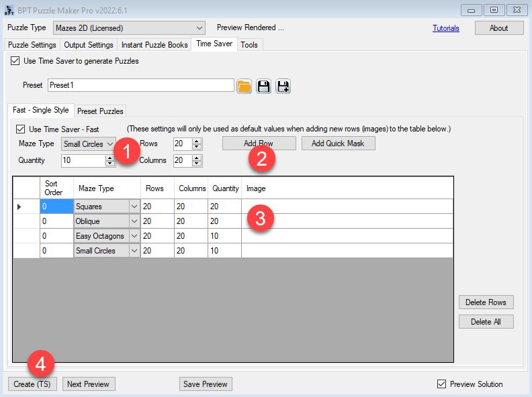
Task: Increase the Columns spinner value
Action: pos(197,158)
